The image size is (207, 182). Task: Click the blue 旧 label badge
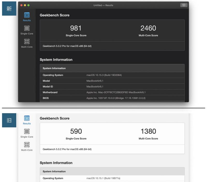click(x=9, y=120)
